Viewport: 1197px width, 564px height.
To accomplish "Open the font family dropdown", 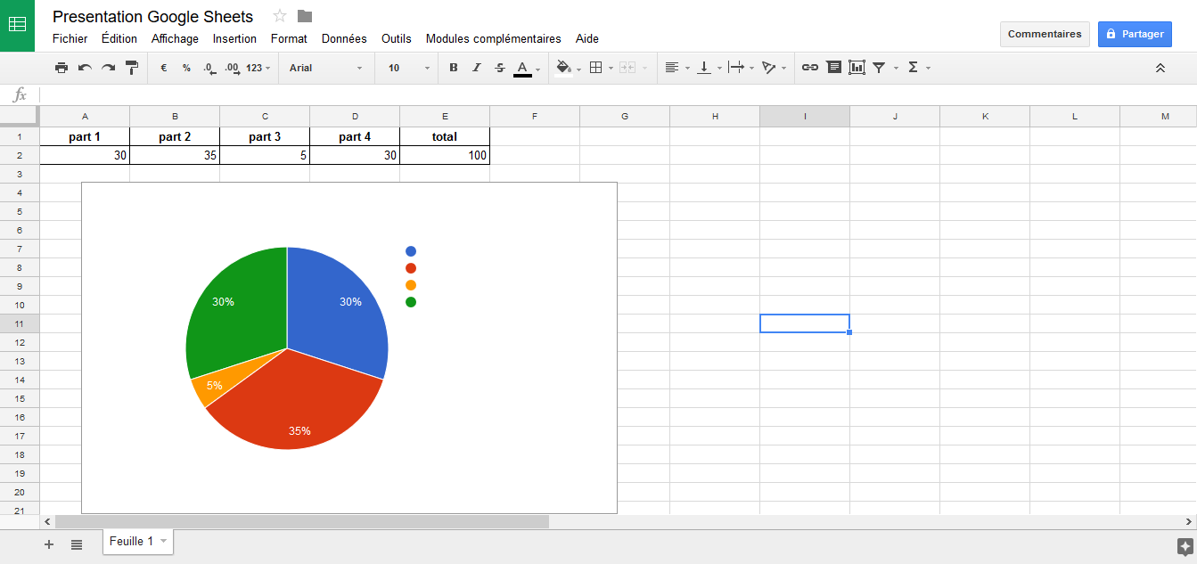I will (325, 67).
